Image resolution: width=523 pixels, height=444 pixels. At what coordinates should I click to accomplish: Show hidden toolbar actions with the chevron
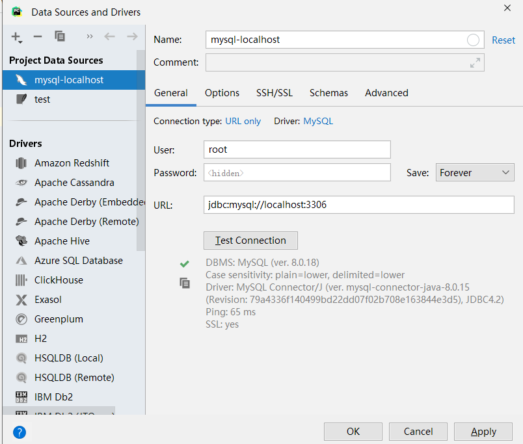coord(89,37)
